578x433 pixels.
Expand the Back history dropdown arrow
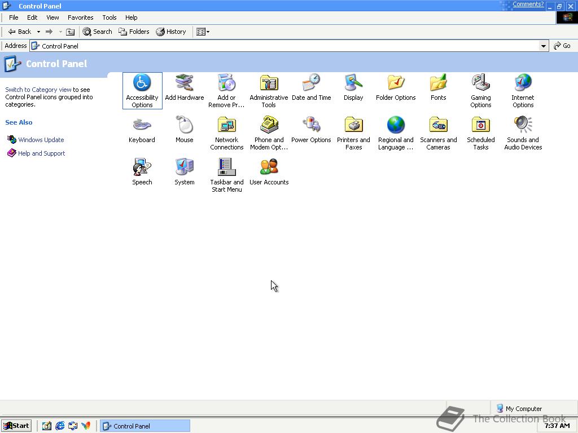38,32
